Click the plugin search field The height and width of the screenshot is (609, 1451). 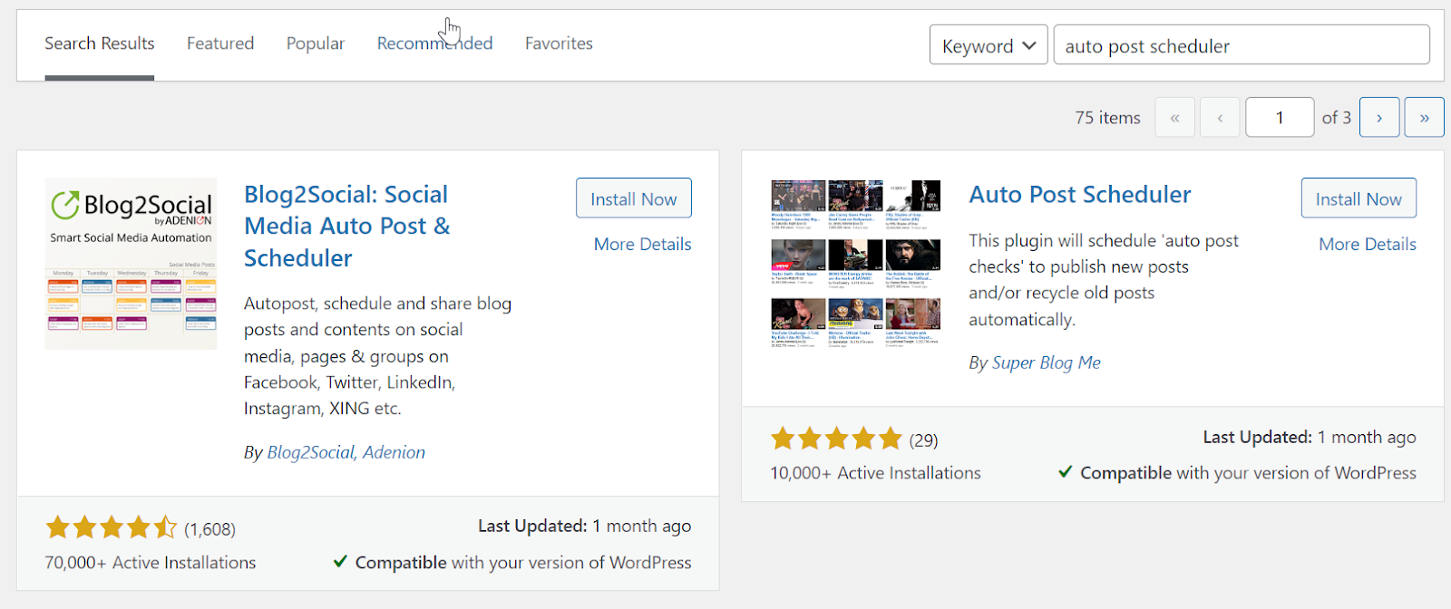(x=1242, y=44)
